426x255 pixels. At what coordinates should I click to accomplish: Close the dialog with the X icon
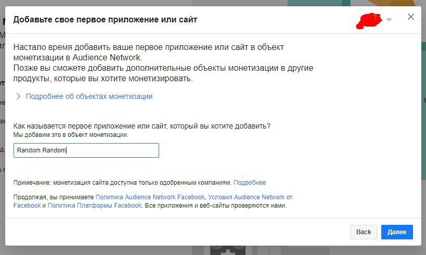click(x=411, y=17)
